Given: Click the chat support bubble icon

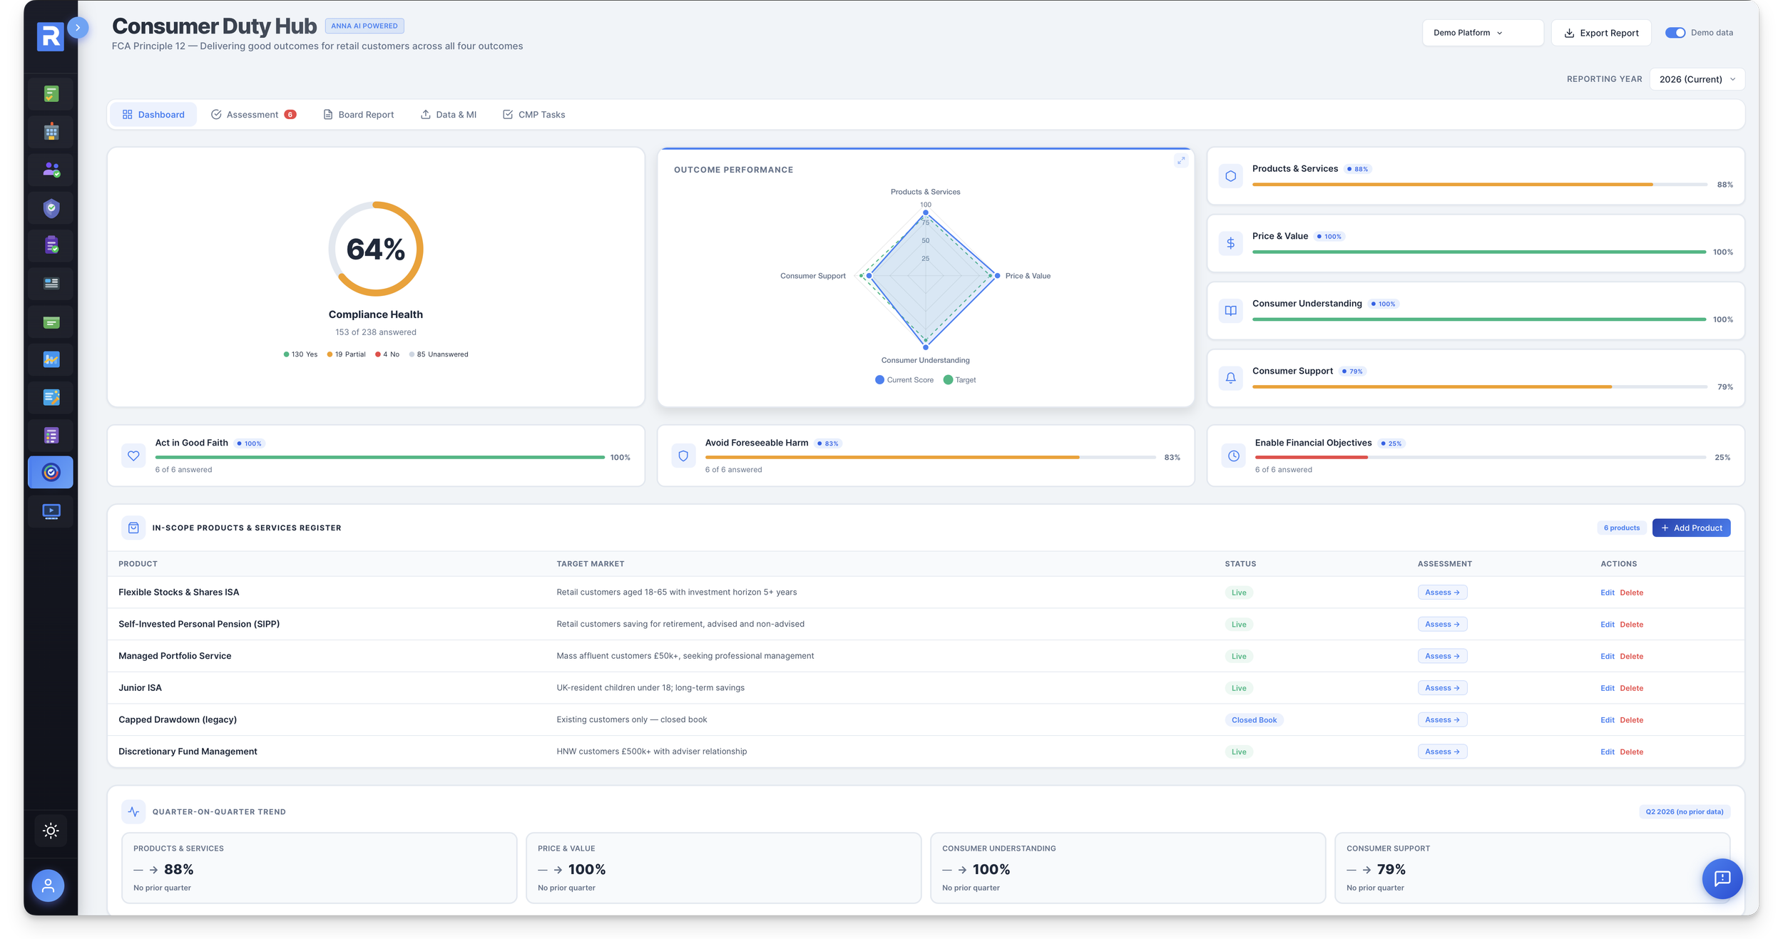Looking at the screenshot, I should point(1722,878).
